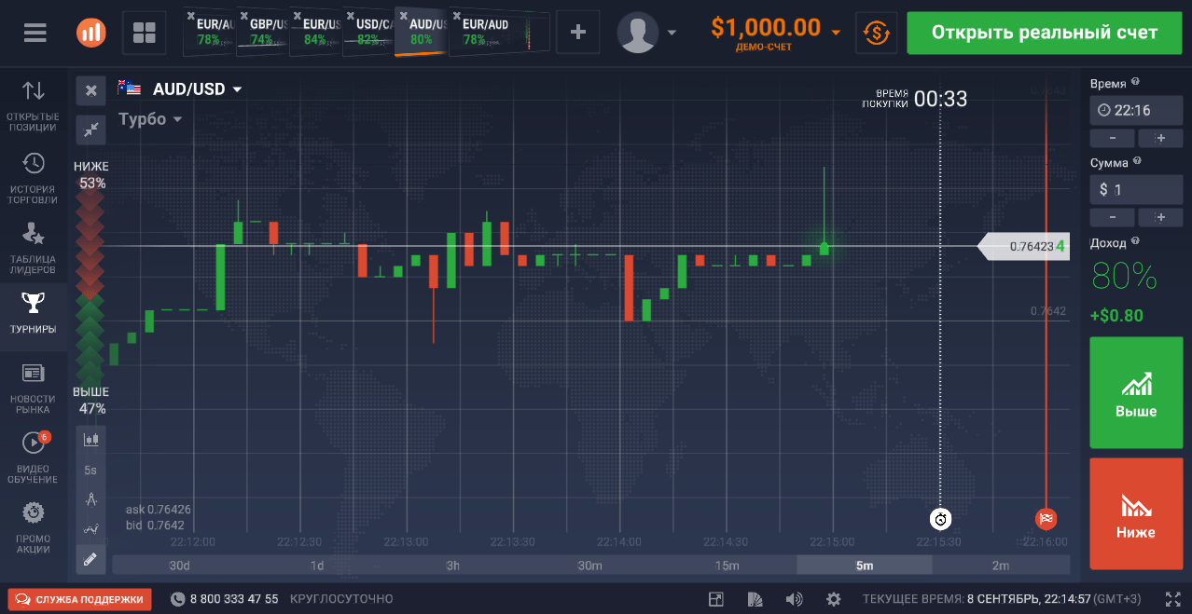Click green Выше buy button

click(1136, 392)
